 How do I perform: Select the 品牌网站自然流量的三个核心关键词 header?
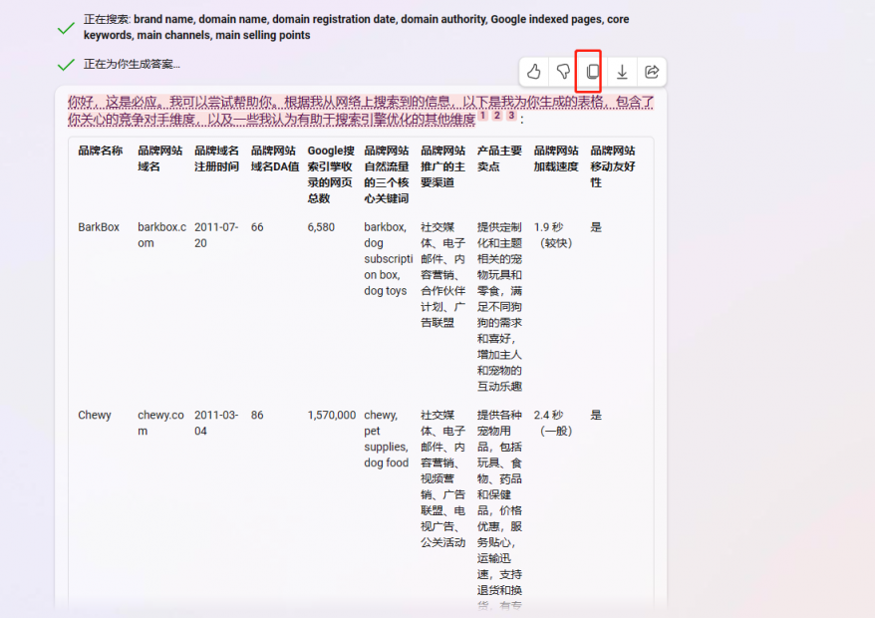(x=386, y=174)
